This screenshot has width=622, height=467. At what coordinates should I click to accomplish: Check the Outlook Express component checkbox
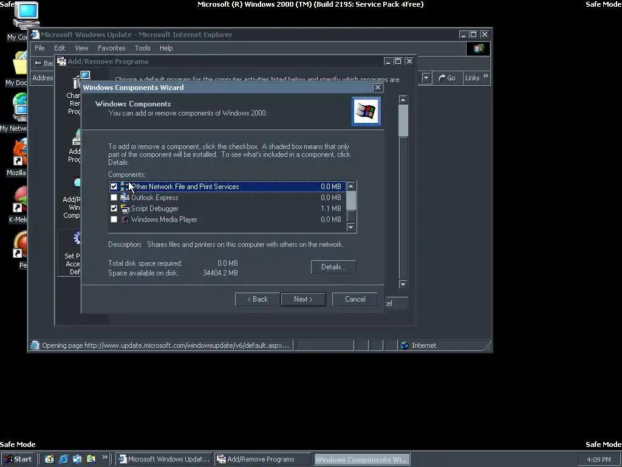point(114,198)
